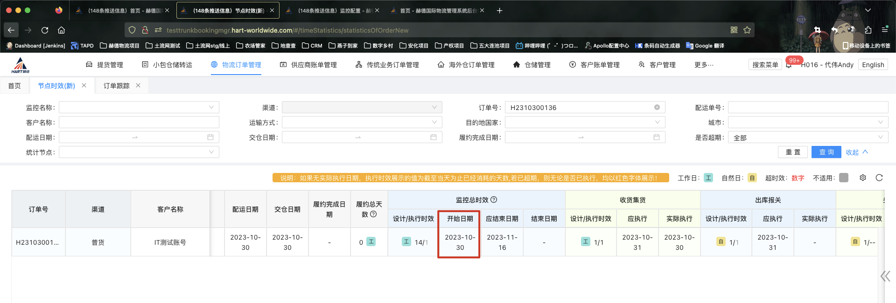Click the 配运单号 input field

point(808,107)
